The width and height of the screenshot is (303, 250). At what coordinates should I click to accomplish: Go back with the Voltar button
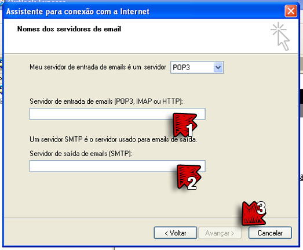[x=176, y=233]
